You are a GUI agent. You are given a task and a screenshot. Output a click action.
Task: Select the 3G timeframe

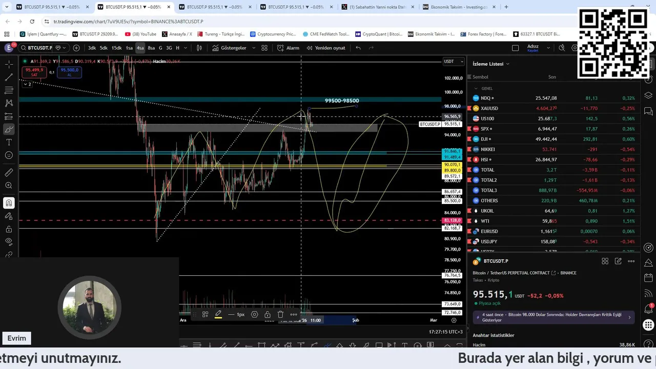click(169, 48)
